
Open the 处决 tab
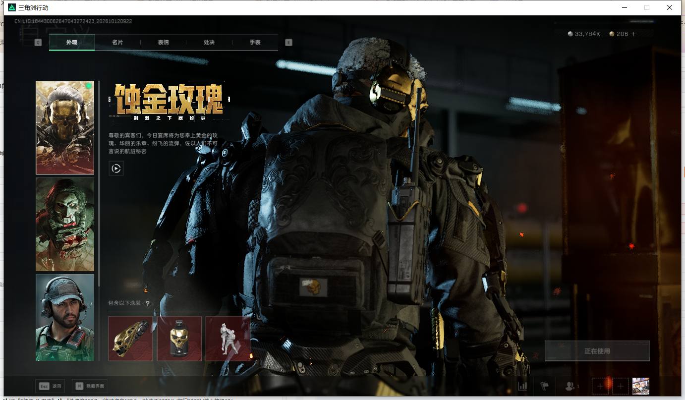coord(209,43)
